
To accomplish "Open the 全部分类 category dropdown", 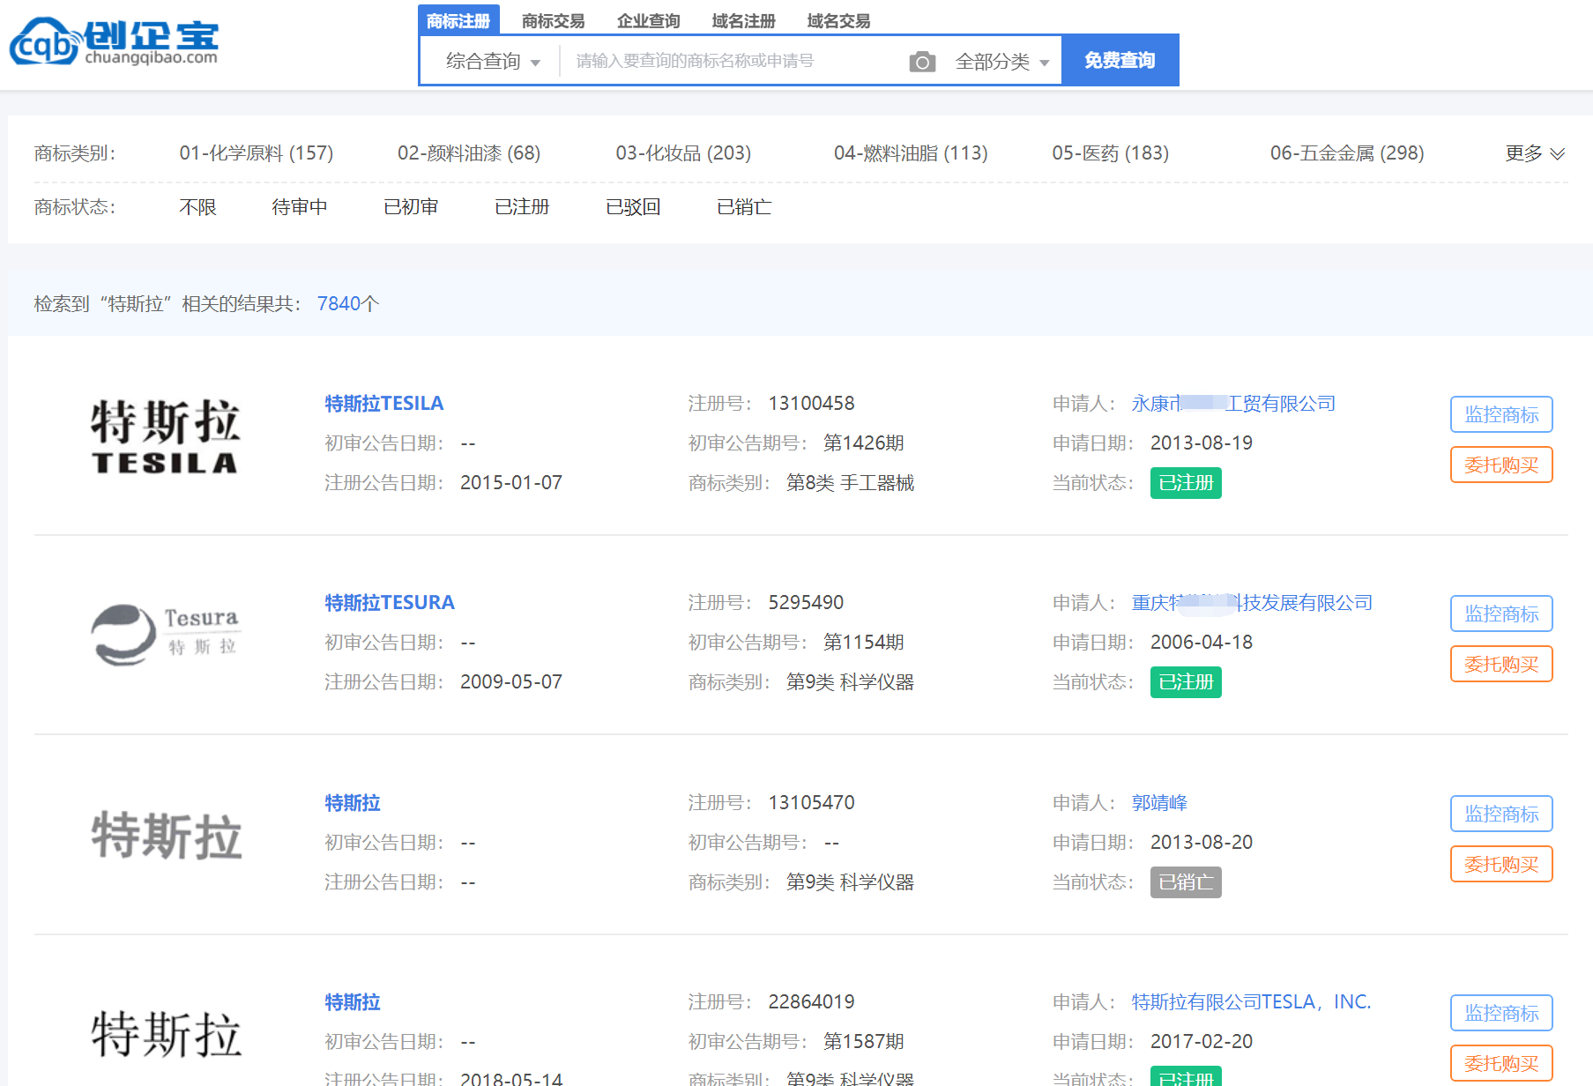I will pos(1001,62).
